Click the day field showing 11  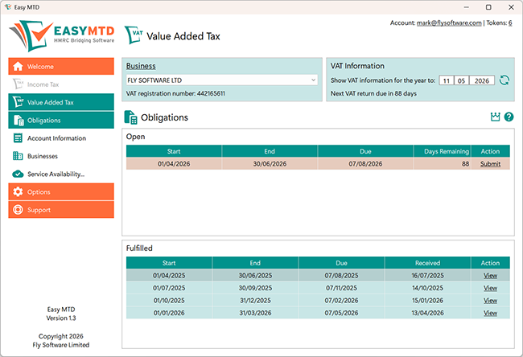(x=447, y=80)
